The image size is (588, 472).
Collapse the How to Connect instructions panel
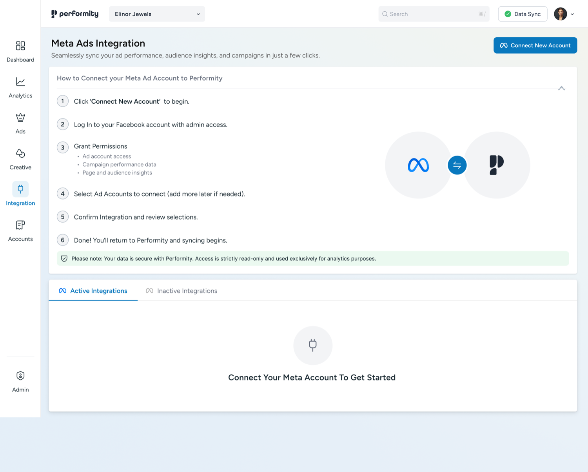(561, 88)
